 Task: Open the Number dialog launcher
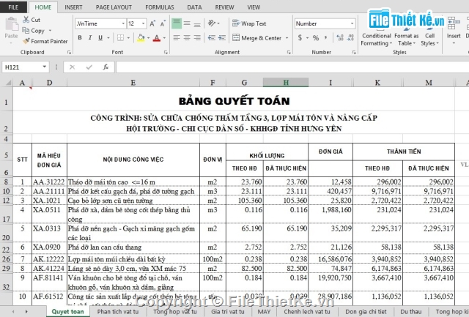pos(354,52)
